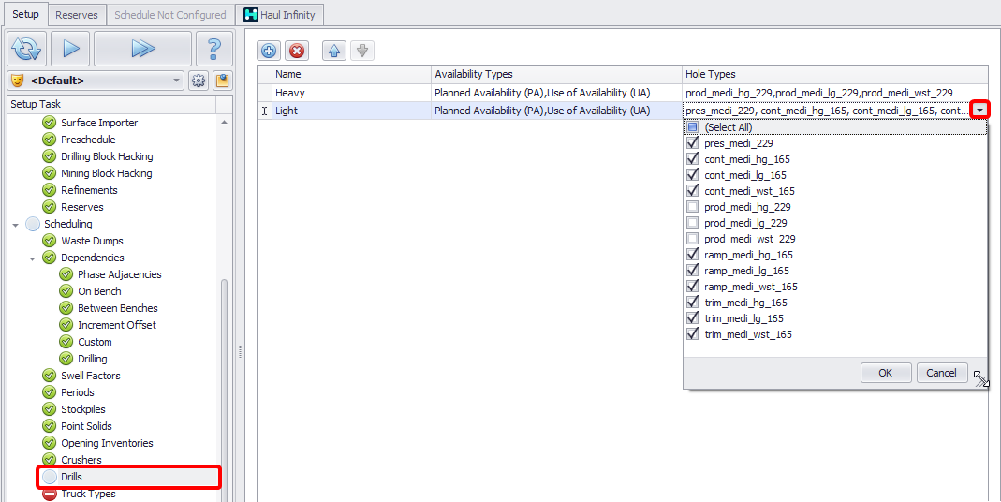
Task: Select the Heavy drill name cell
Action: (352, 93)
